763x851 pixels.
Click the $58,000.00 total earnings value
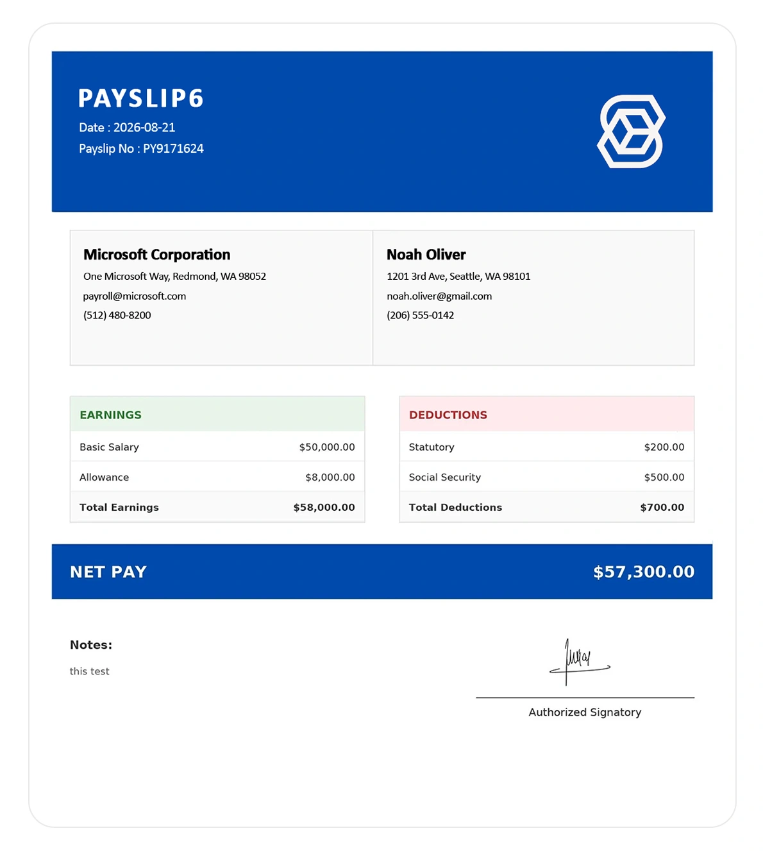(x=324, y=508)
